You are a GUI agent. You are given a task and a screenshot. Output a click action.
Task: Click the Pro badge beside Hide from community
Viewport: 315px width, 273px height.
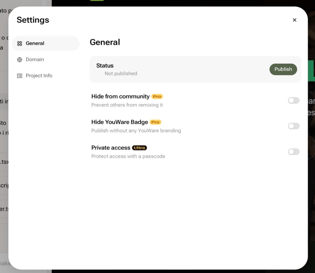point(157,97)
